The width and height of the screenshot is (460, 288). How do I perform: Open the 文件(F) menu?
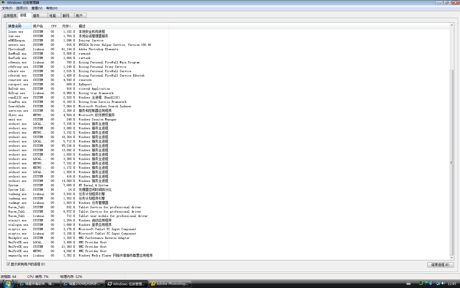[x=7, y=8]
